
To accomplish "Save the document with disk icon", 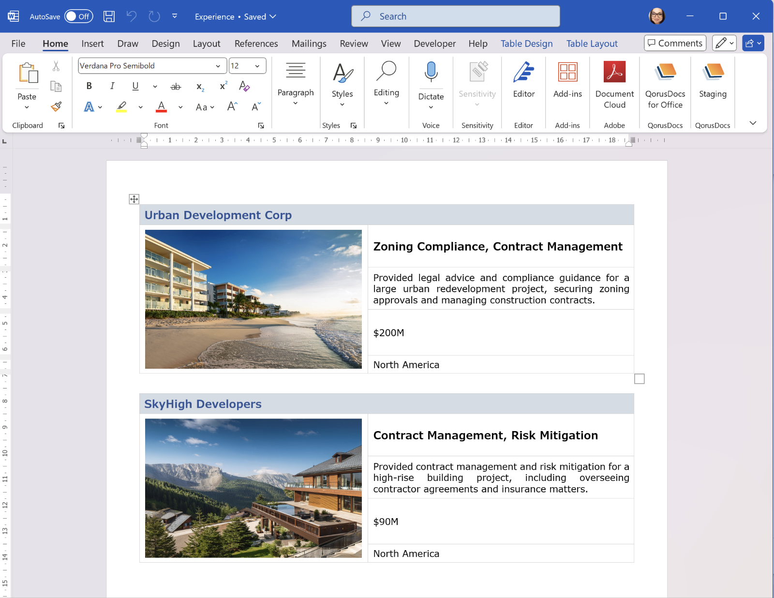I will tap(109, 16).
